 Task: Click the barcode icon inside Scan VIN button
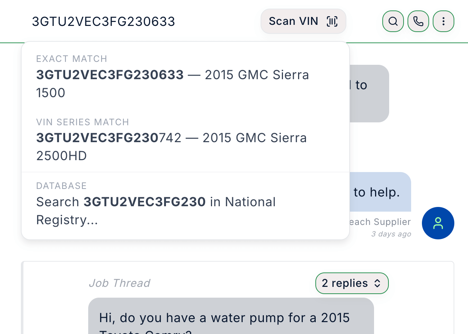tap(332, 21)
